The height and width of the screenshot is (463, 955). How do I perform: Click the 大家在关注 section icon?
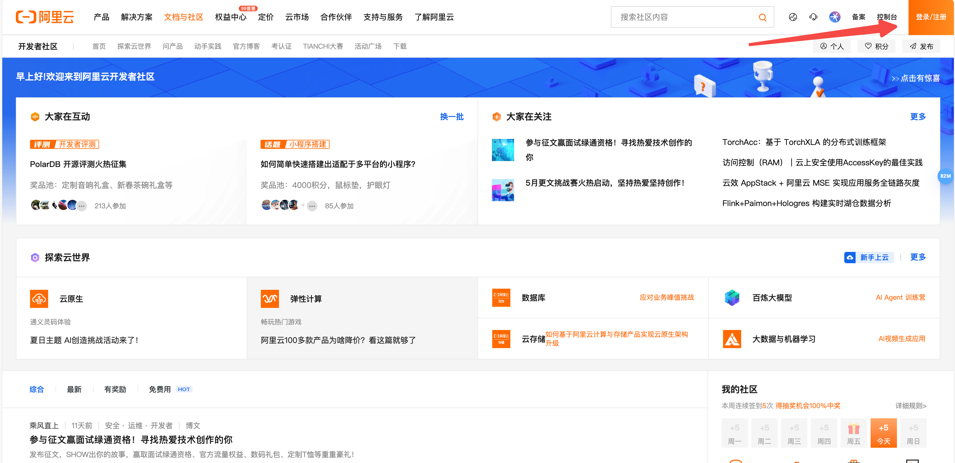(496, 117)
